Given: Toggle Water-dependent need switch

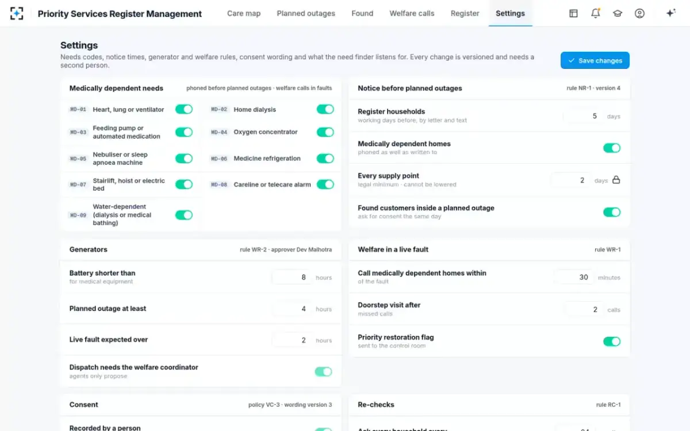Looking at the screenshot, I should click(184, 215).
